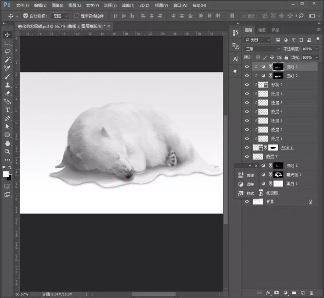Click the delete layer trash icon
Image resolution: width=324 pixels, height=298 pixels.
(311, 292)
